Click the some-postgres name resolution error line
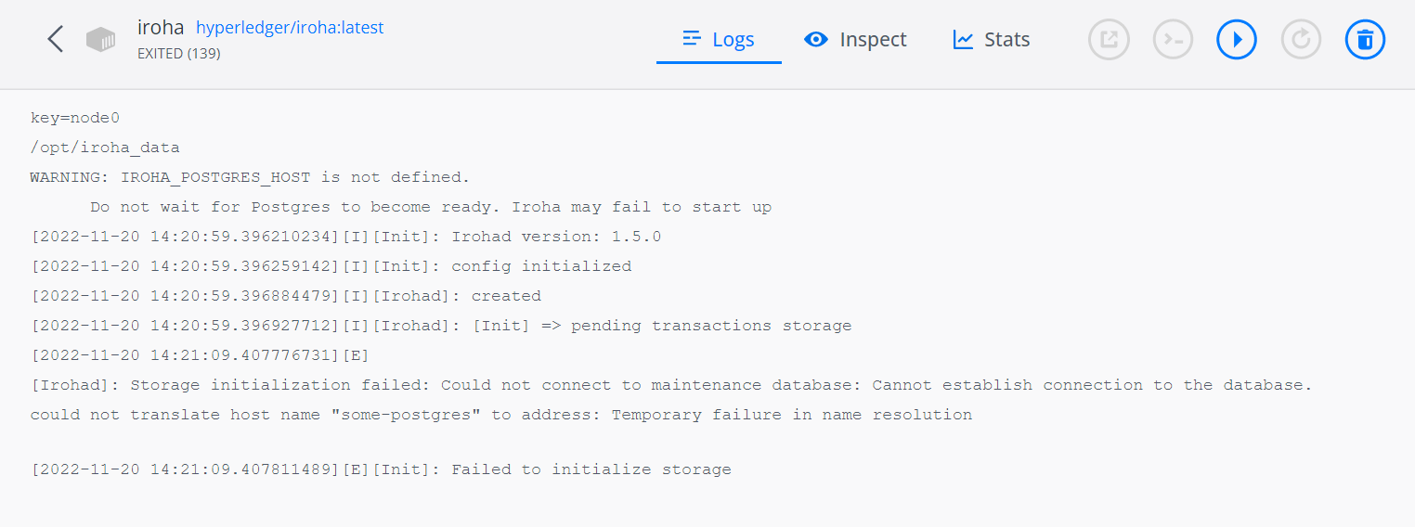1415x527 pixels. 501,415
